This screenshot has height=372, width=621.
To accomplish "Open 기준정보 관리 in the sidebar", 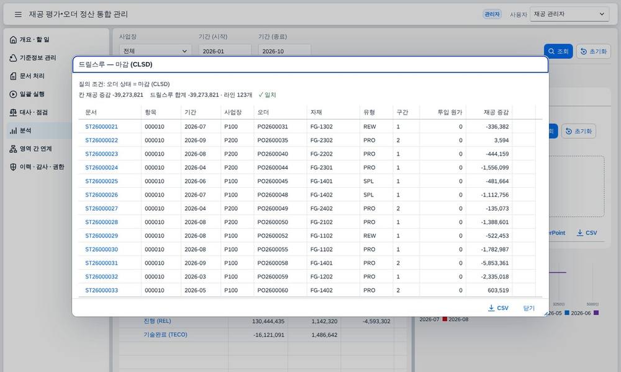I will (x=38, y=58).
